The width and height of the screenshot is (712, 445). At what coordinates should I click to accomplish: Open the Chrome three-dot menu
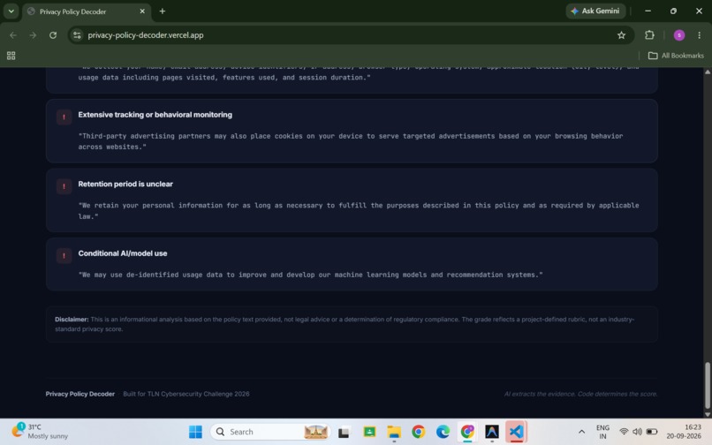pyautogui.click(x=699, y=35)
